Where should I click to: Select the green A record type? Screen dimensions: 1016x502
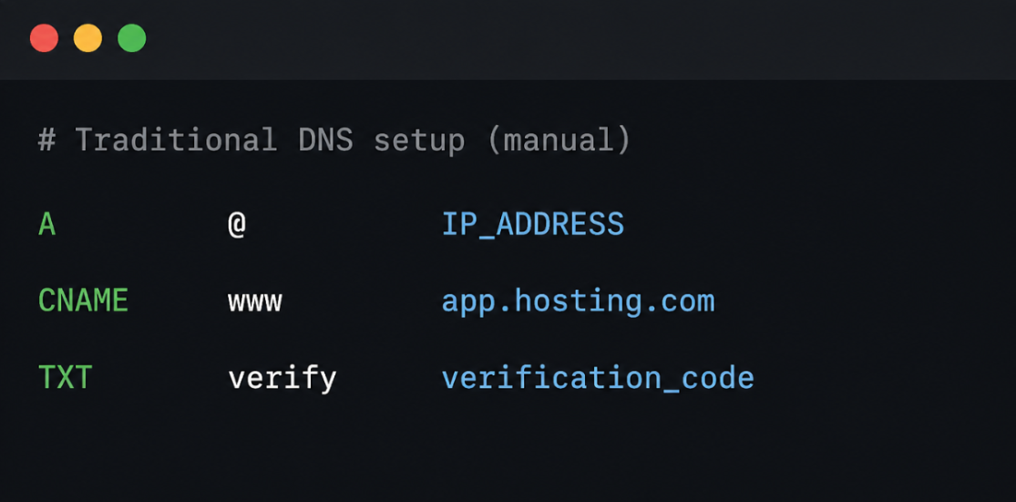pyautogui.click(x=46, y=225)
